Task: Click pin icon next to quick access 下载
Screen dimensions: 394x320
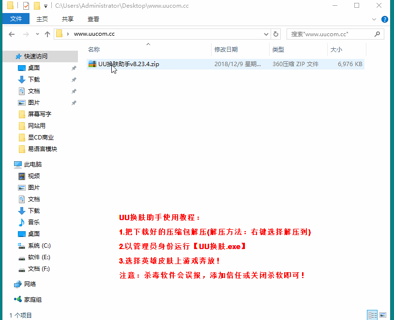Action: (74, 80)
